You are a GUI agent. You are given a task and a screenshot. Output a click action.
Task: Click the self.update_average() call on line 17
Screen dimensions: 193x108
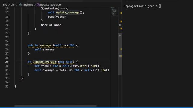[x=66, y=13]
